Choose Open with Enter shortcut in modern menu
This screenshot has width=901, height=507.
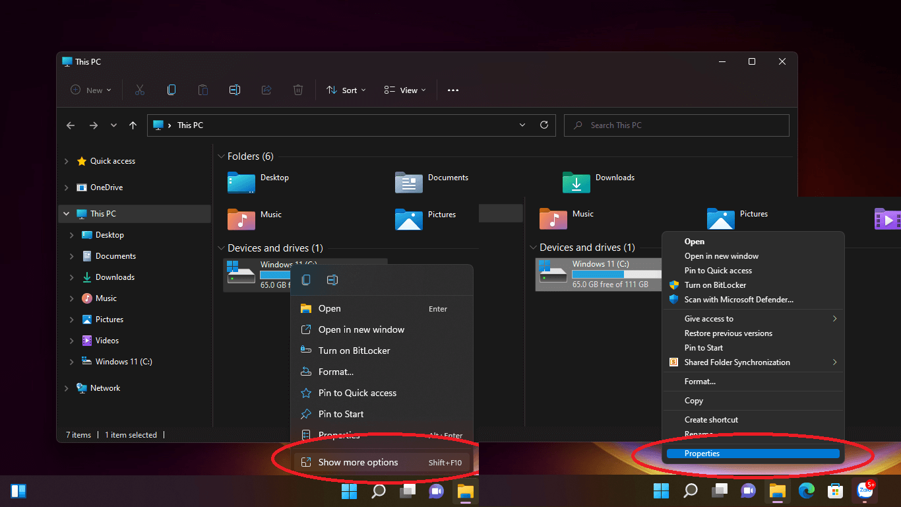click(382, 308)
